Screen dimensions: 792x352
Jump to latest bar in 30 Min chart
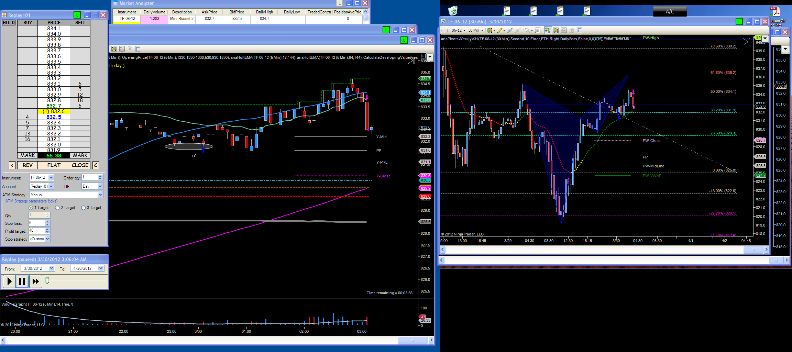coord(746,42)
